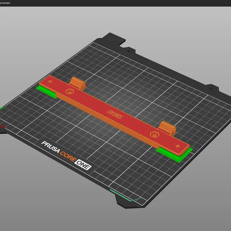Click the small hole at the bracket's right tip
The image size is (231, 231).
[178, 146]
